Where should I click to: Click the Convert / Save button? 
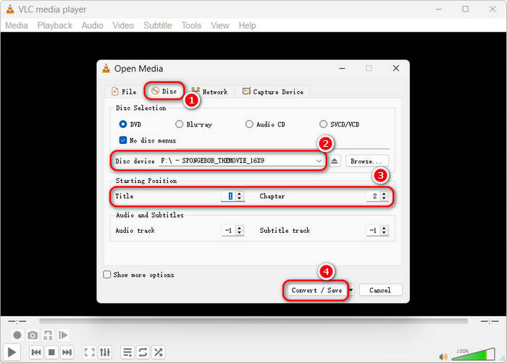pos(317,290)
